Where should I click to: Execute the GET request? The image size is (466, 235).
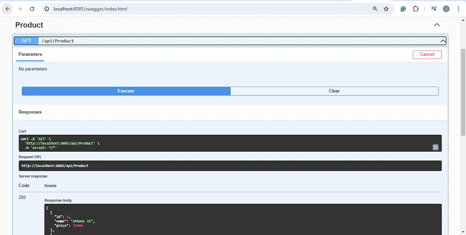126,91
